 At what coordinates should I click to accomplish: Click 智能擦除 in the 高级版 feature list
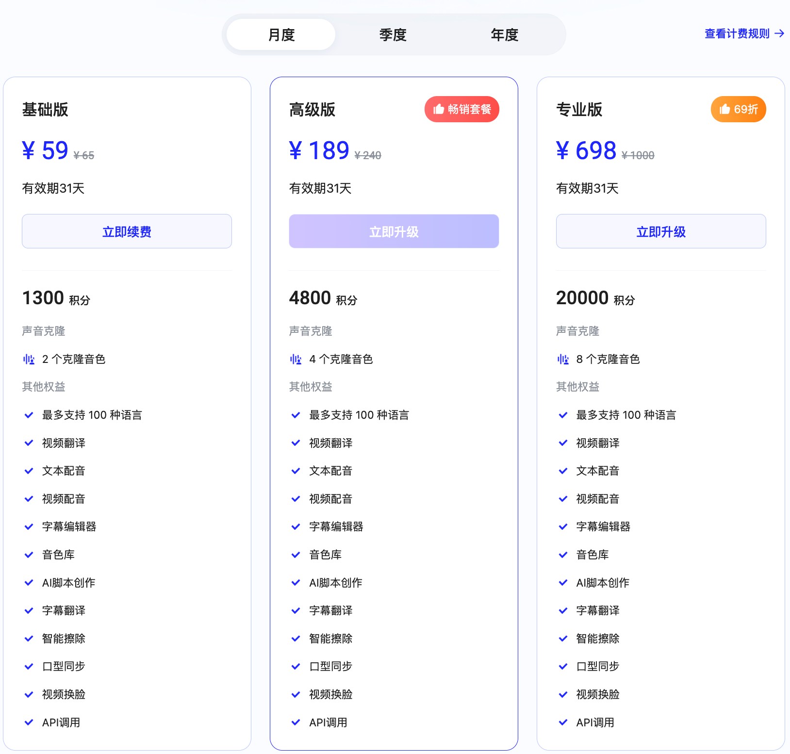coord(331,639)
